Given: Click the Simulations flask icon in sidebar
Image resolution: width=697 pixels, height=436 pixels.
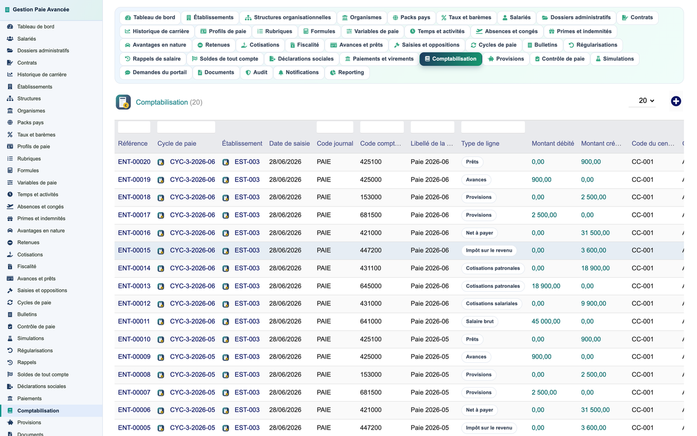Looking at the screenshot, I should point(10,338).
